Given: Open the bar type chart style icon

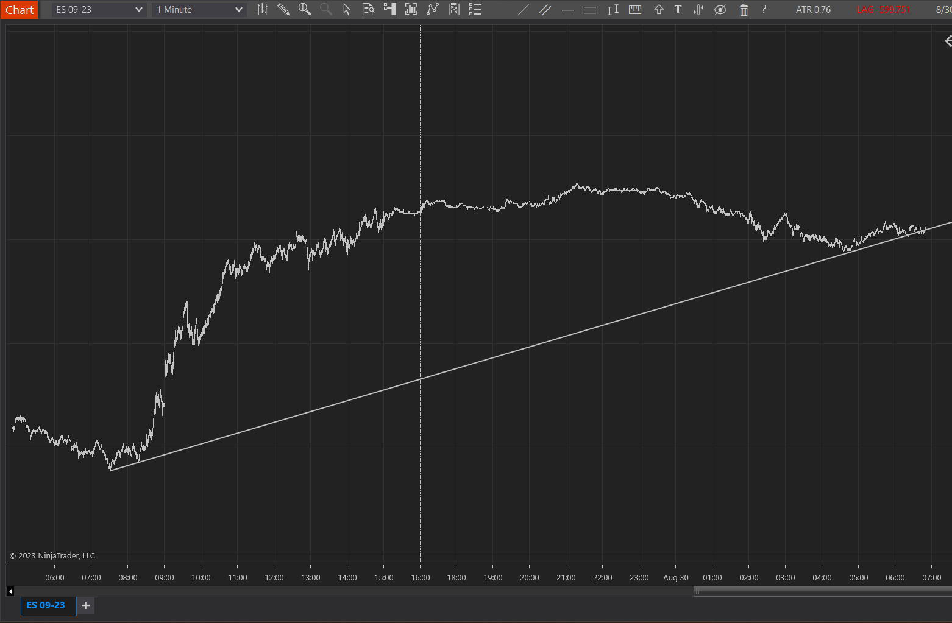Looking at the screenshot, I should click(262, 10).
